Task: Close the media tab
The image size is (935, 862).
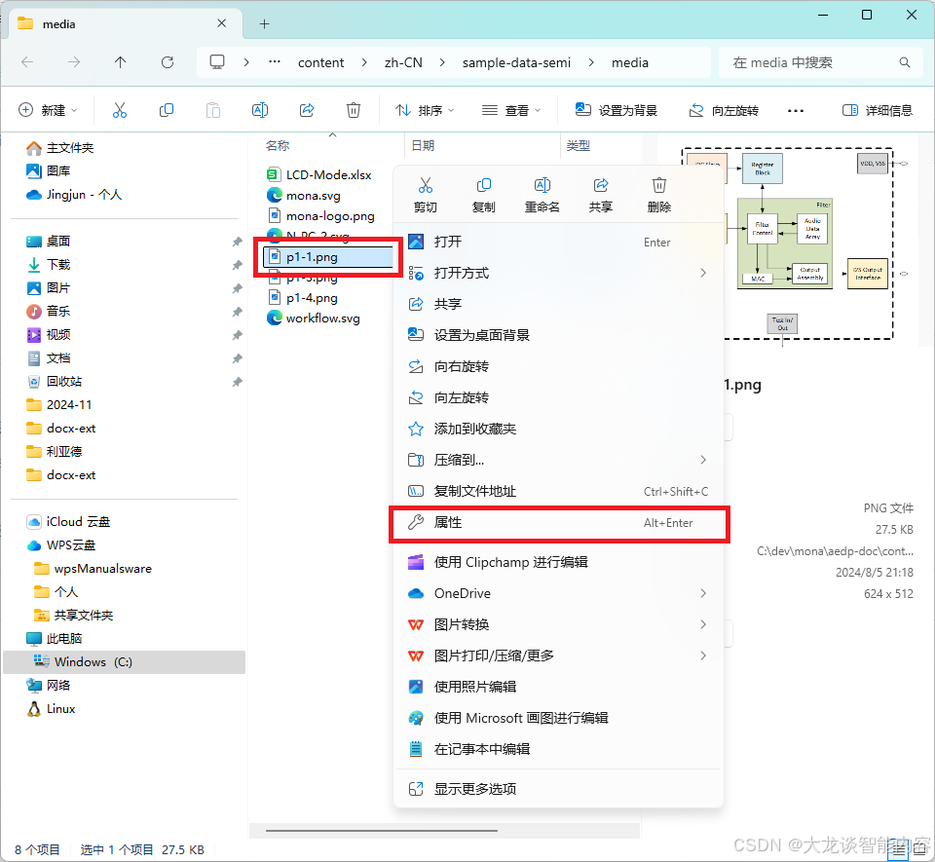Action: click(221, 23)
